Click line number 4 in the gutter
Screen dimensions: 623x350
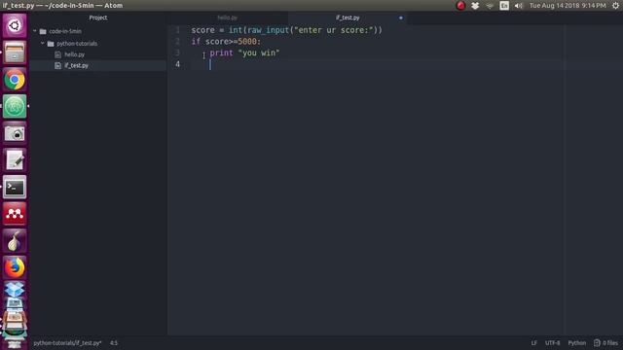click(x=177, y=64)
